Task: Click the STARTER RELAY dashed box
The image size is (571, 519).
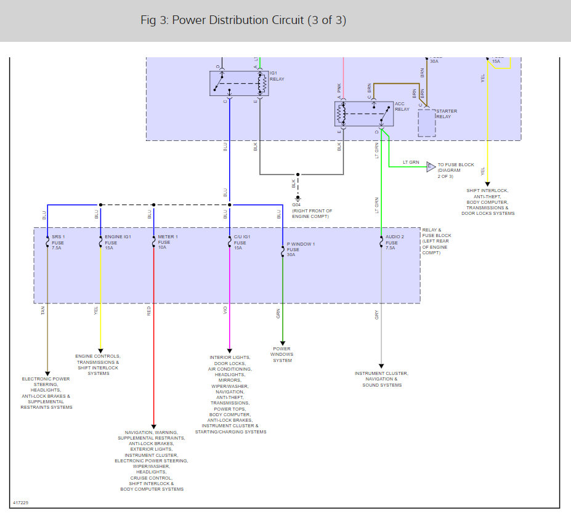Action: pyautogui.click(x=426, y=123)
